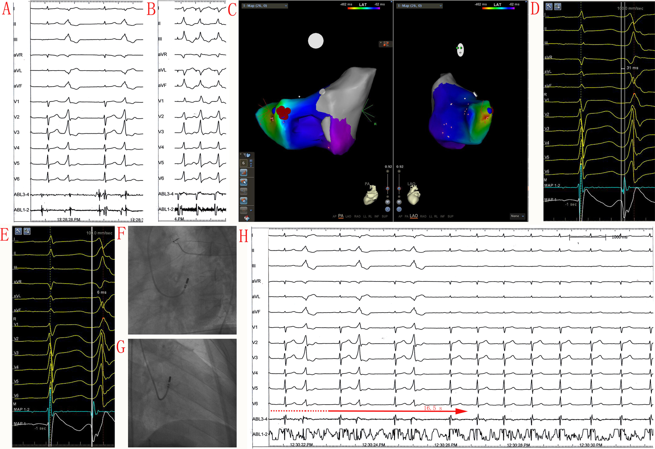This screenshot has height=449, width=655.
Task: Close the small ablation point grid widget
Action: pos(381,42)
